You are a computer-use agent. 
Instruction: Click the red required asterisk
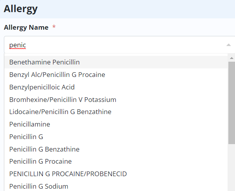(54, 27)
